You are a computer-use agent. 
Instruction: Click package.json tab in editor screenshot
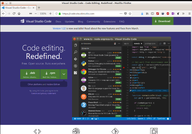[150, 44]
